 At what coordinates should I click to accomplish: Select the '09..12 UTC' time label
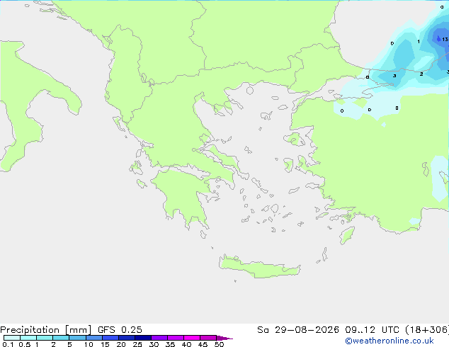372,330
